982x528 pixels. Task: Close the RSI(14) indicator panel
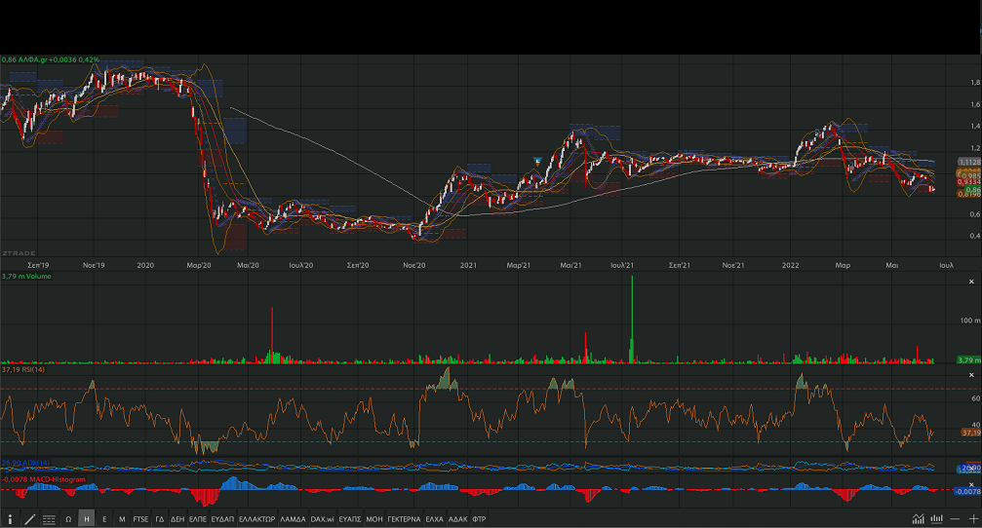point(971,375)
